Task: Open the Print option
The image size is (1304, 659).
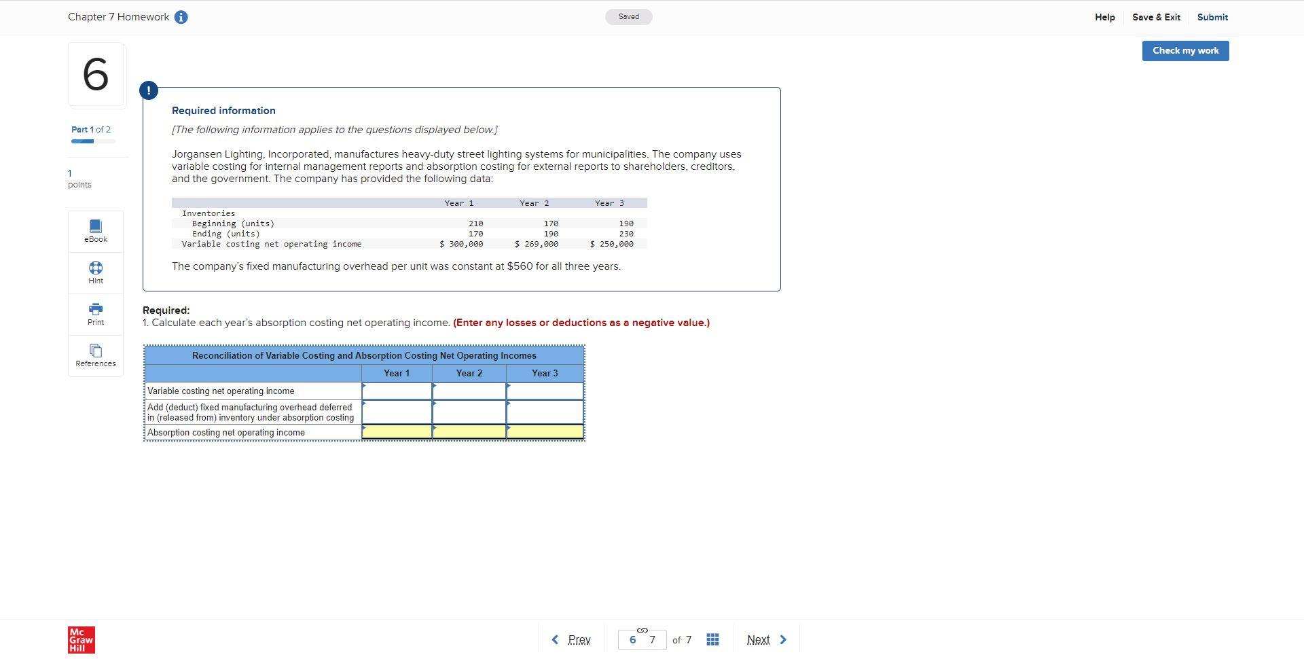Action: point(95,314)
